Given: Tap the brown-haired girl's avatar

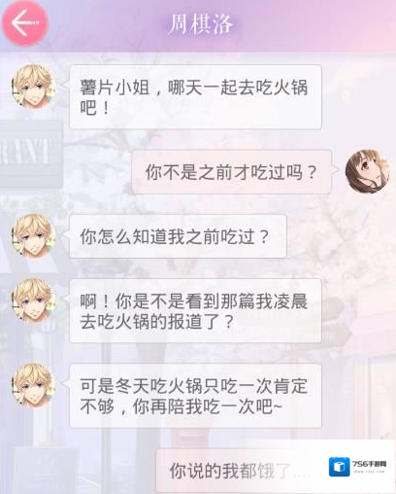Looking at the screenshot, I should click(x=367, y=171).
